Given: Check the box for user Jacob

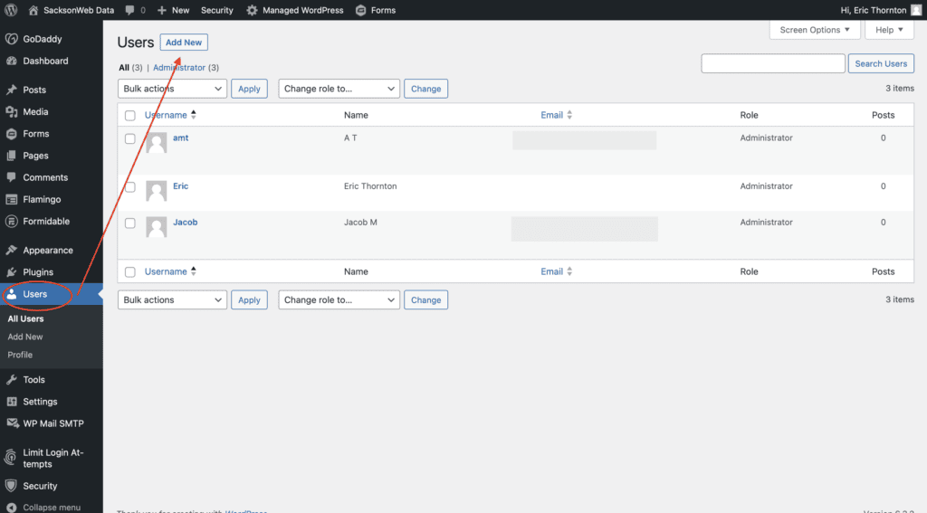Looking at the screenshot, I should 130,223.
